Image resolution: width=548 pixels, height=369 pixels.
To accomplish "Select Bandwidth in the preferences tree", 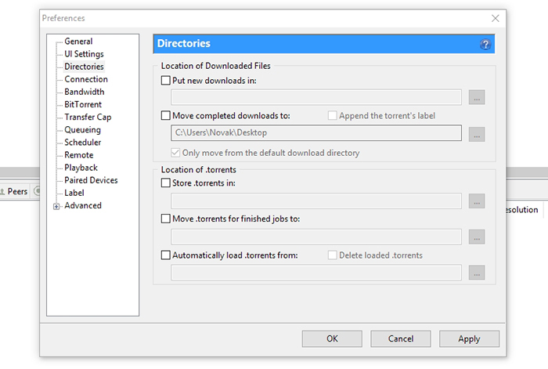I will (x=84, y=92).
